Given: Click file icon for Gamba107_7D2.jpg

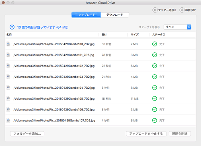Looking at the screenshot, I should [x=8, y=121].
